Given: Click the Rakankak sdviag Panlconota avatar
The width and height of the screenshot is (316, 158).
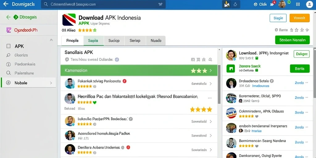Looking at the screenshot, I should click(x=70, y=83).
